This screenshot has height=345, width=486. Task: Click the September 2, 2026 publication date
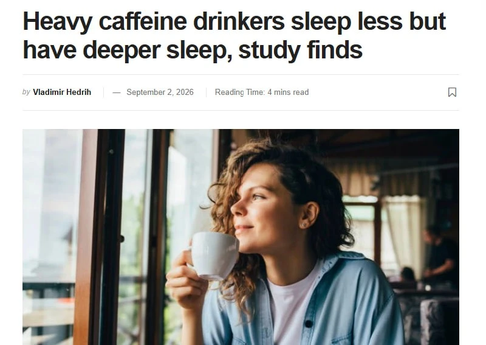click(160, 92)
